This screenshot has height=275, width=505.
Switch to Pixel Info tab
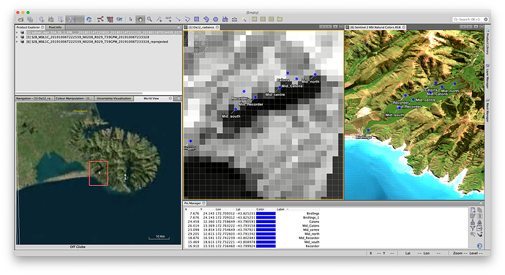(x=55, y=27)
